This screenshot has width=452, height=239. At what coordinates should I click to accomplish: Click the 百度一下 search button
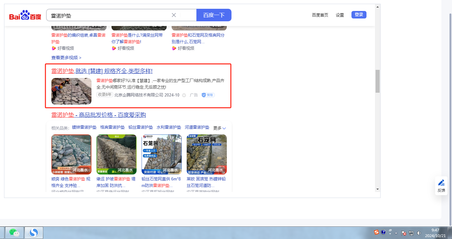pyautogui.click(x=214, y=15)
